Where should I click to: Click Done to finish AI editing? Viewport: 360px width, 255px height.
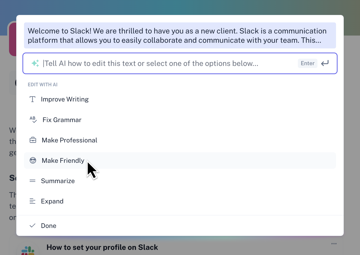49,225
